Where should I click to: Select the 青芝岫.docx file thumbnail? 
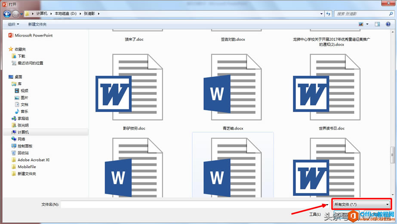click(233, 87)
